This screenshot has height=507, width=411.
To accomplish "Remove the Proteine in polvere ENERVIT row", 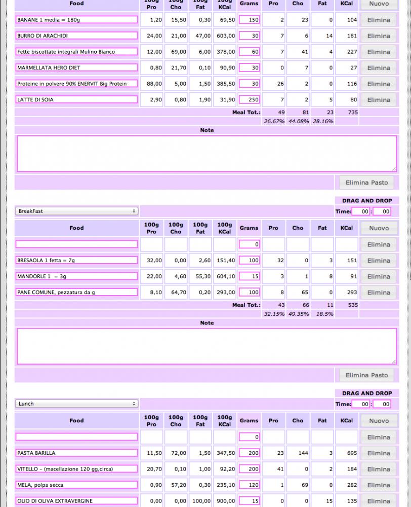I will 379,84.
